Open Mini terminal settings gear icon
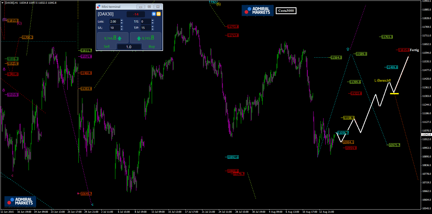The width and height of the screenshot is (432, 214). click(154, 14)
